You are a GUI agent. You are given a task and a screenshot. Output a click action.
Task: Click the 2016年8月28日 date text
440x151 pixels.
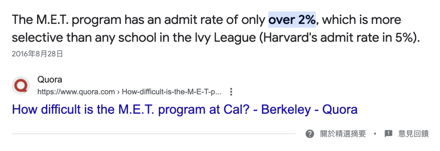tap(37, 54)
